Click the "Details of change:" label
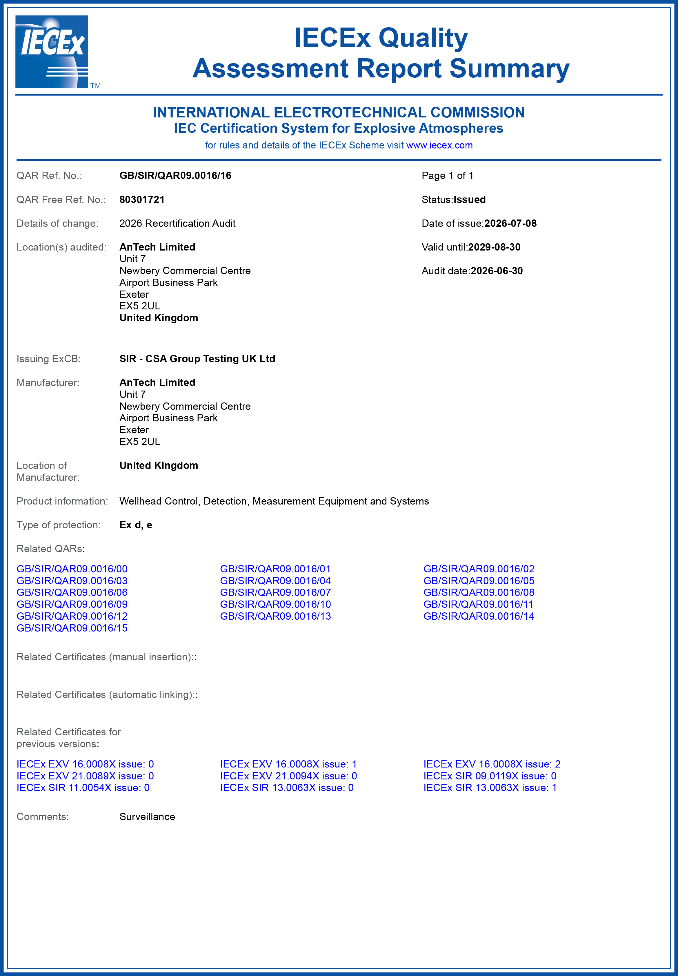Screen dimensions: 678x976 [57, 223]
